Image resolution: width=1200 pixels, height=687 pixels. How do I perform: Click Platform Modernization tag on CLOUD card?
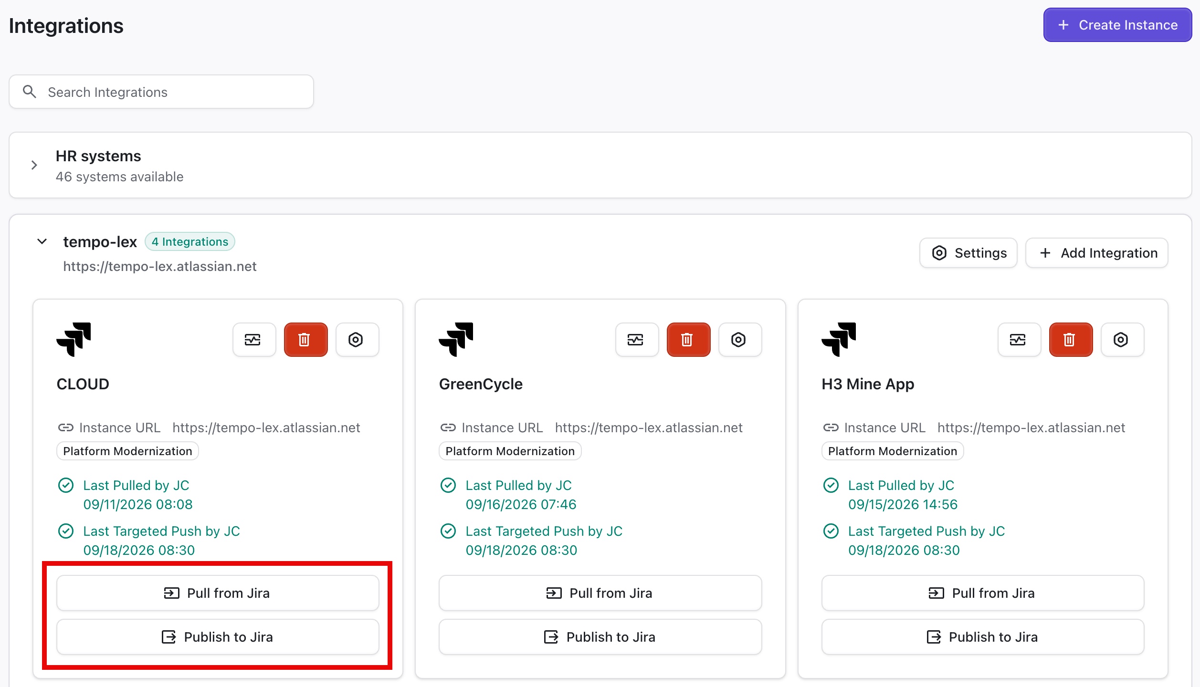[x=127, y=451]
